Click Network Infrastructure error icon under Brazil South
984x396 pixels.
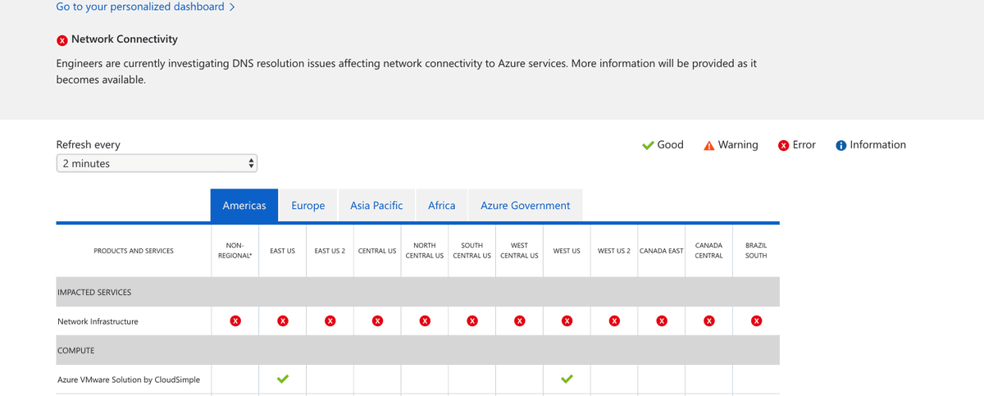(x=756, y=321)
